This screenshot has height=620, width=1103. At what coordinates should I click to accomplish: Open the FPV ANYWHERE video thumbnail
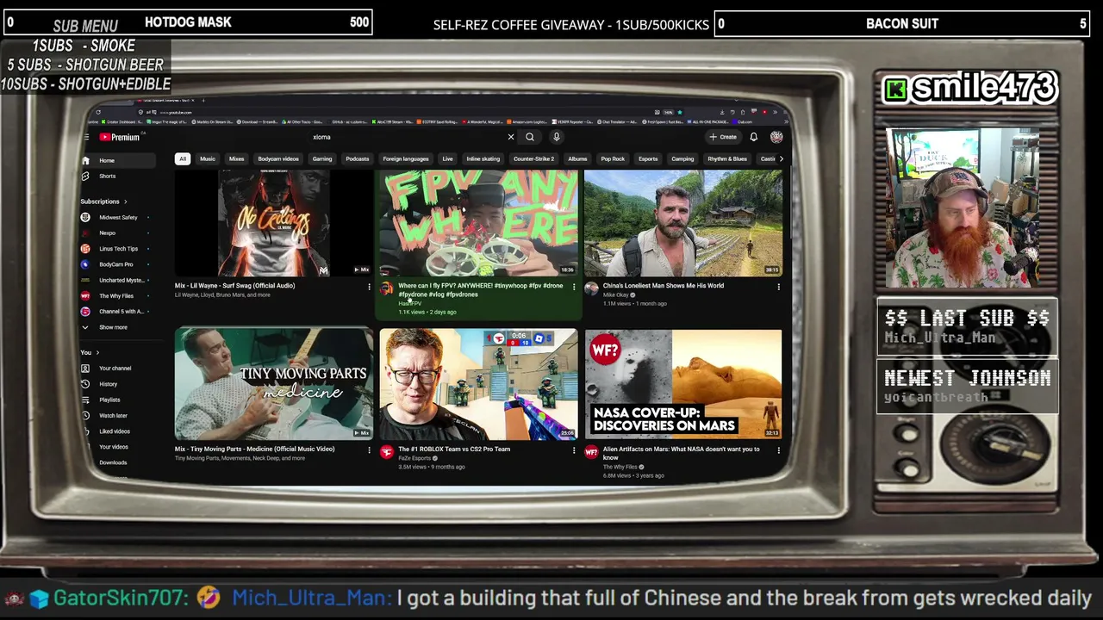tap(479, 223)
